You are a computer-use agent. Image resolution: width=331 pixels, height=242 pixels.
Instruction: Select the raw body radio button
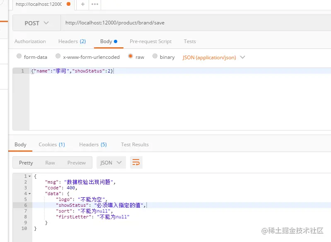(x=130, y=56)
